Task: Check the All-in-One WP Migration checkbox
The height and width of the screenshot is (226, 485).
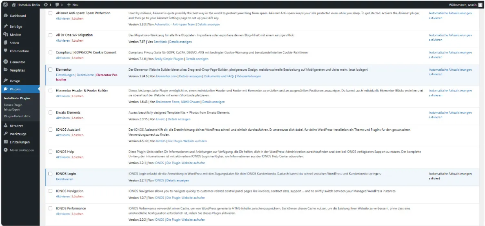Action: point(50,35)
